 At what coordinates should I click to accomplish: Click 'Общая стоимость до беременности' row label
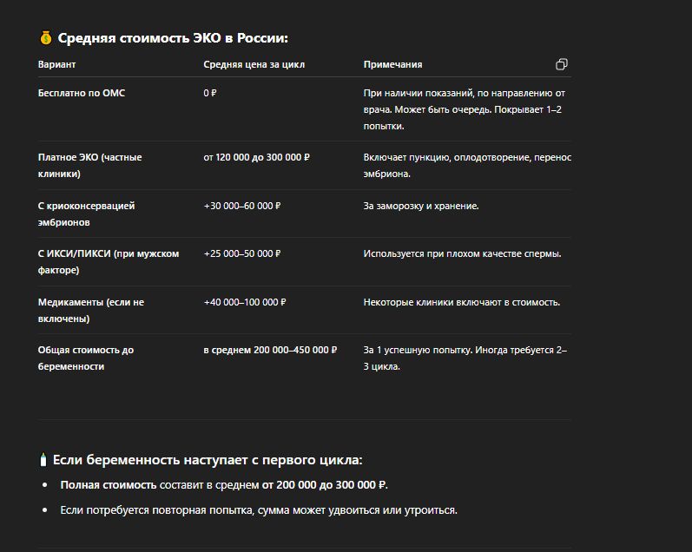pyautogui.click(x=86, y=358)
